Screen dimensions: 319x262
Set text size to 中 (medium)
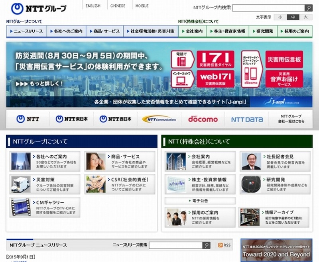click(293, 17)
